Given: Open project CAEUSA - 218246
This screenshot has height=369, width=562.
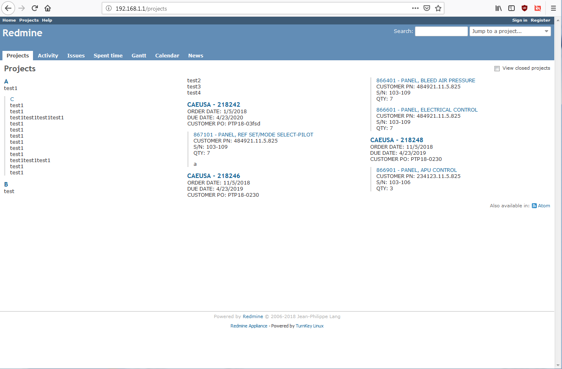Looking at the screenshot, I should (x=214, y=176).
